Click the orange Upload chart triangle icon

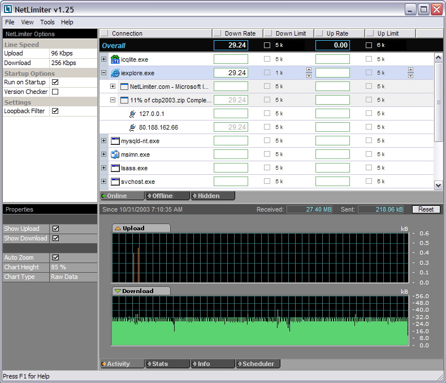(x=118, y=229)
